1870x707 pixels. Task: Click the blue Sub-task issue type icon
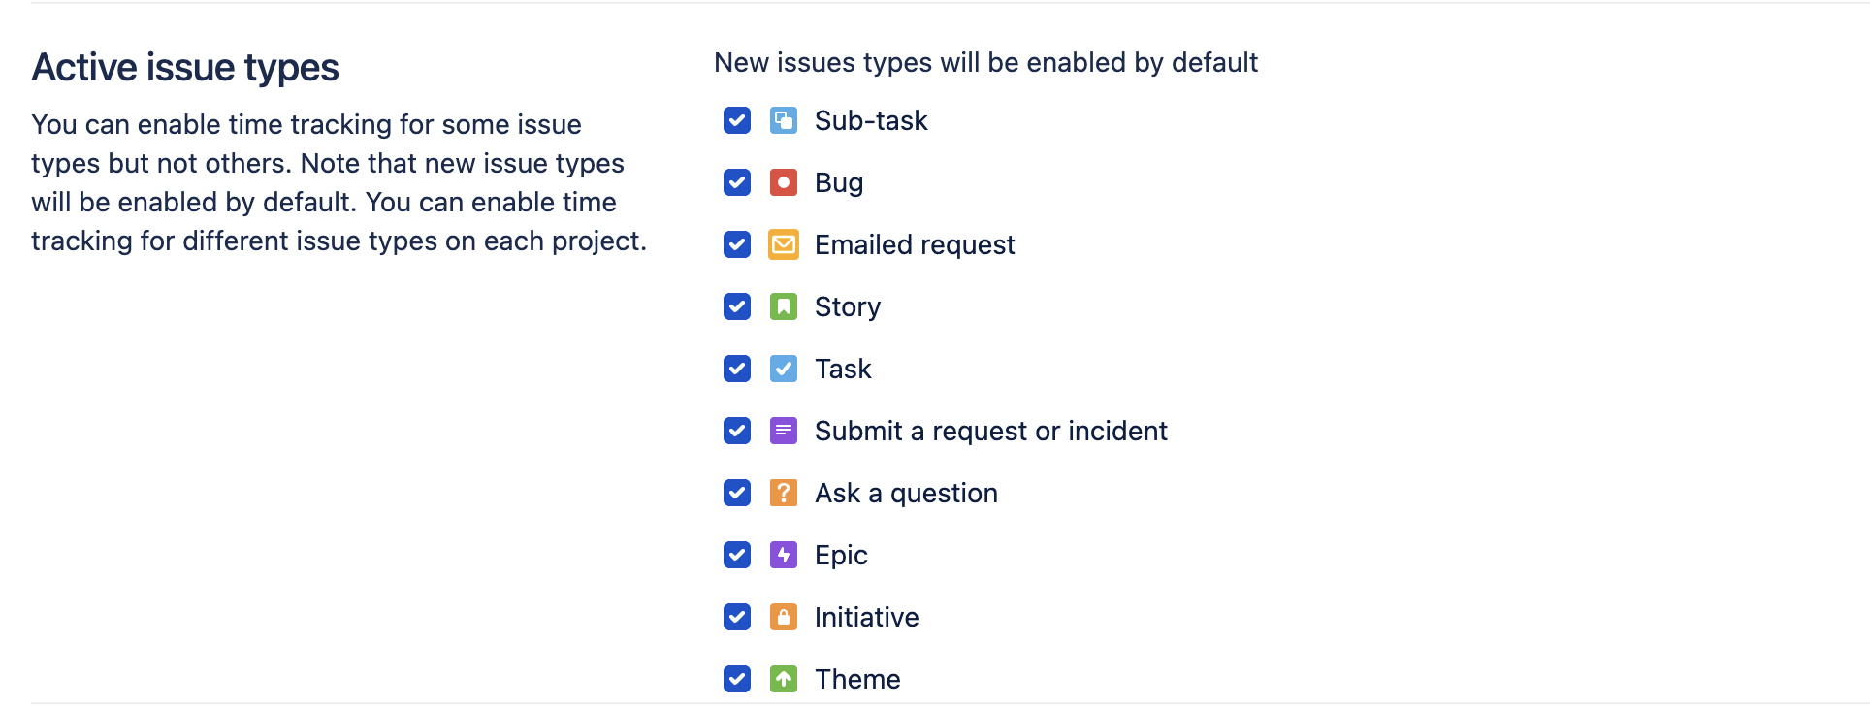pos(783,120)
